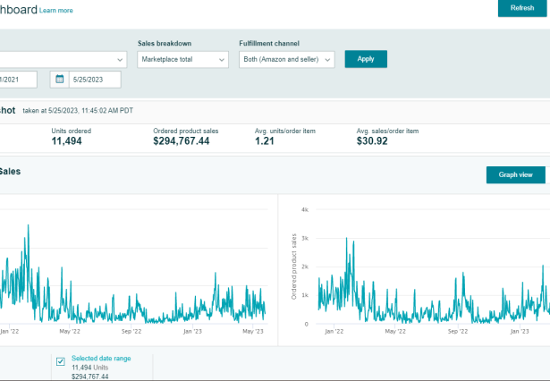Open the Learn more link
Screen dimensions: 550x381
click(x=56, y=11)
